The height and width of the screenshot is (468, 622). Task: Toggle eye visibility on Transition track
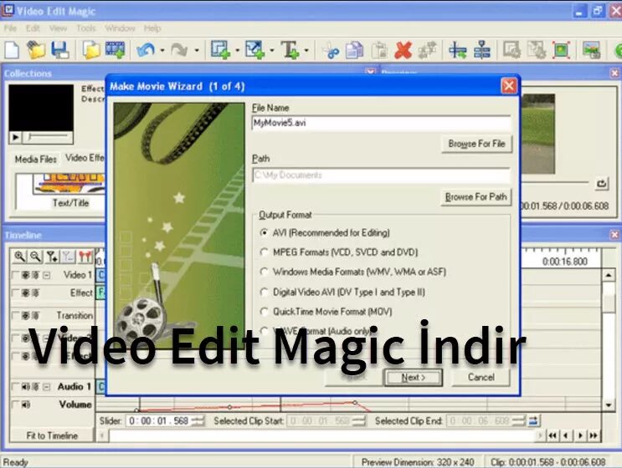tap(26, 316)
